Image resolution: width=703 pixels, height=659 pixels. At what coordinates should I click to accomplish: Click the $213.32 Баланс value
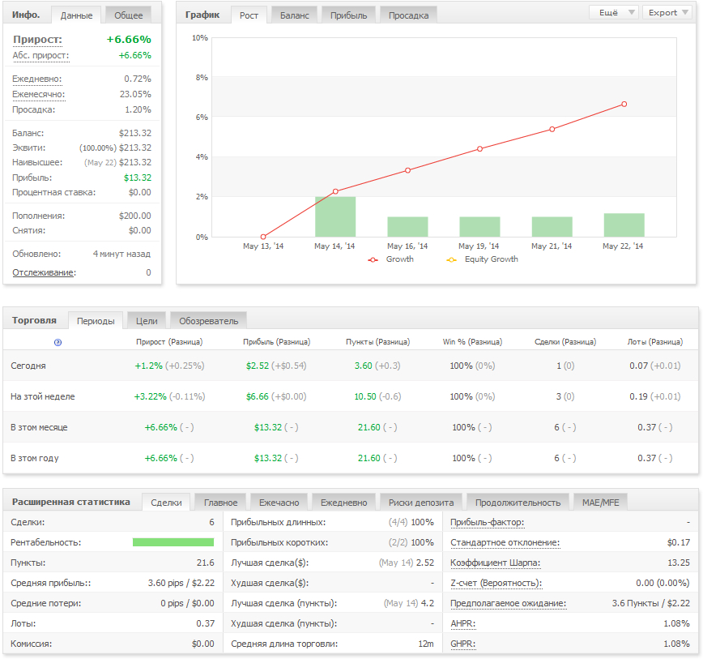pos(135,133)
